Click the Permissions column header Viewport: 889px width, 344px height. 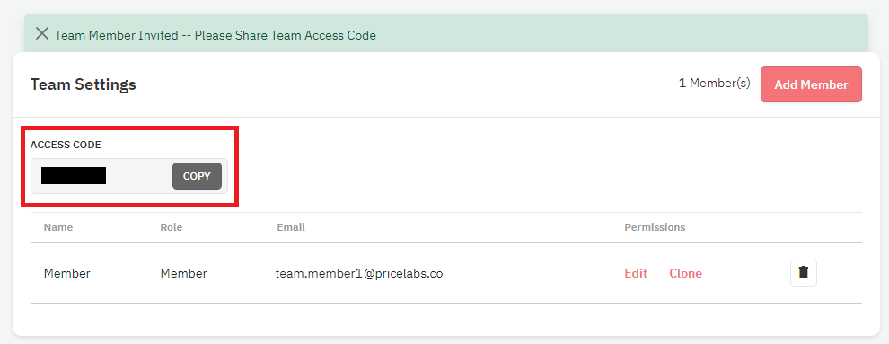click(655, 227)
